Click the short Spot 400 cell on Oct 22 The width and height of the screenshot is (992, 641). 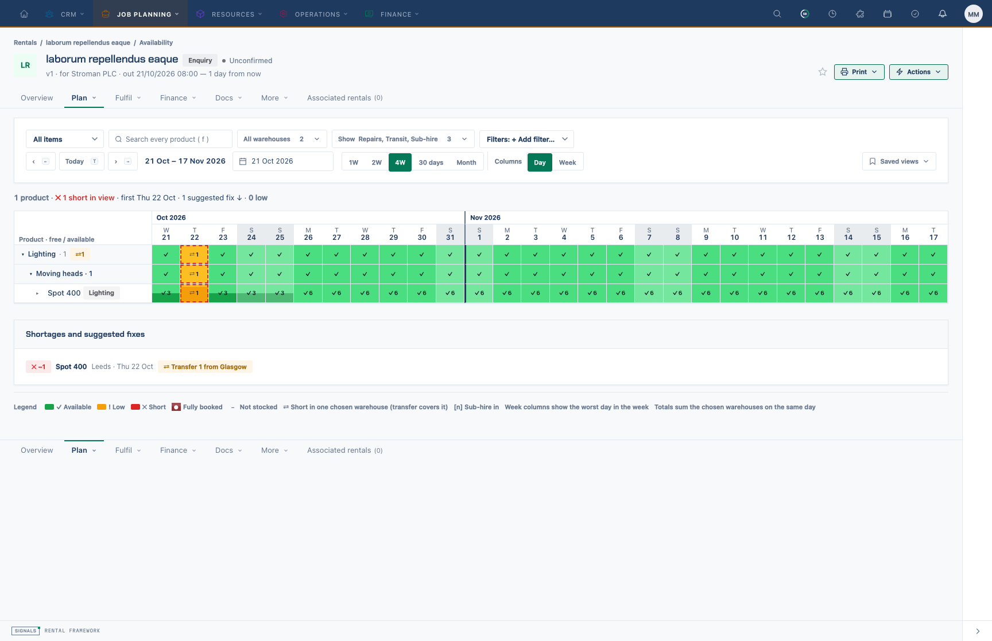[195, 293]
